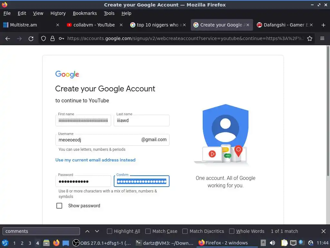This screenshot has height=248, width=330.
Task: Toggle Show password checkbox
Action: (x=59, y=206)
